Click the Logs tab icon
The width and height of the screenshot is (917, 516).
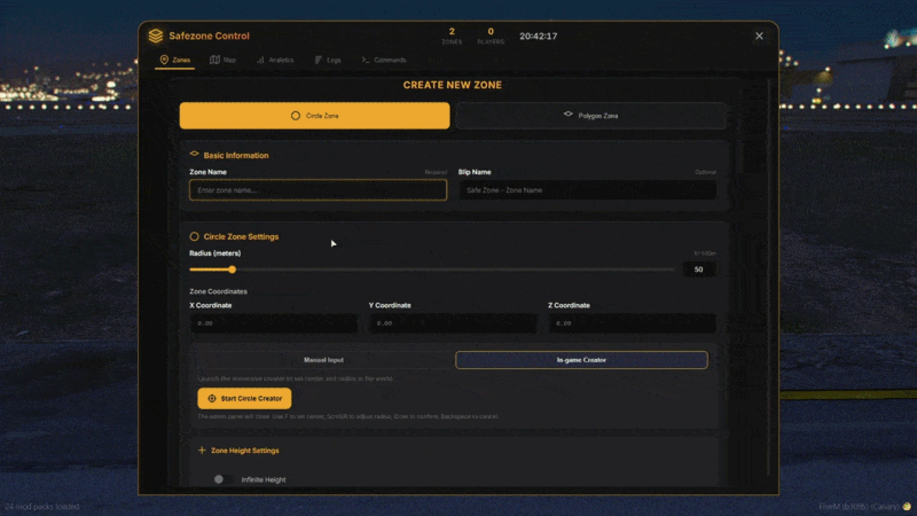coord(319,60)
